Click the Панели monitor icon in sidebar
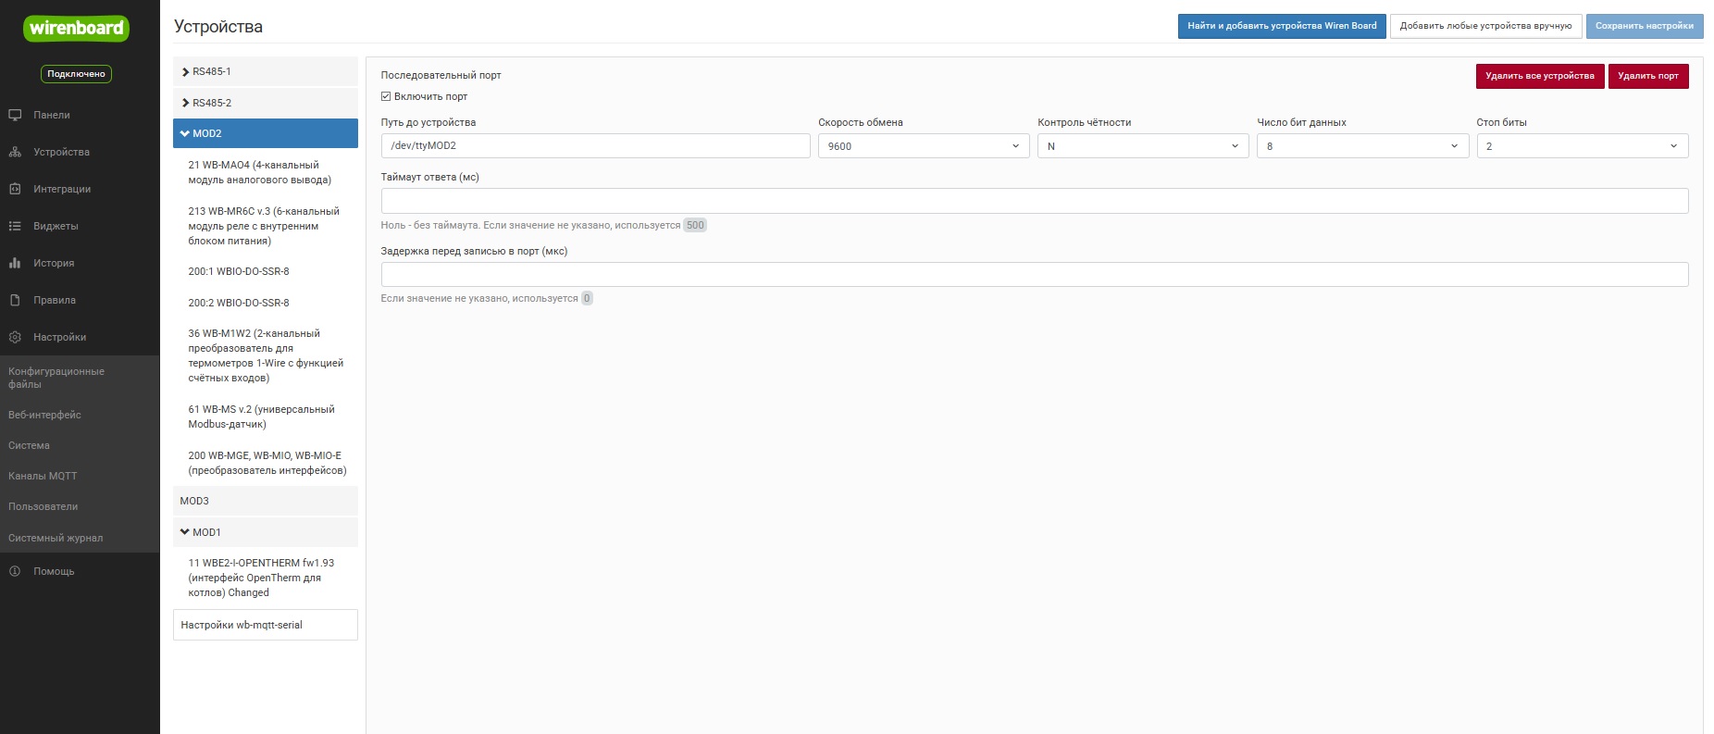 point(15,115)
